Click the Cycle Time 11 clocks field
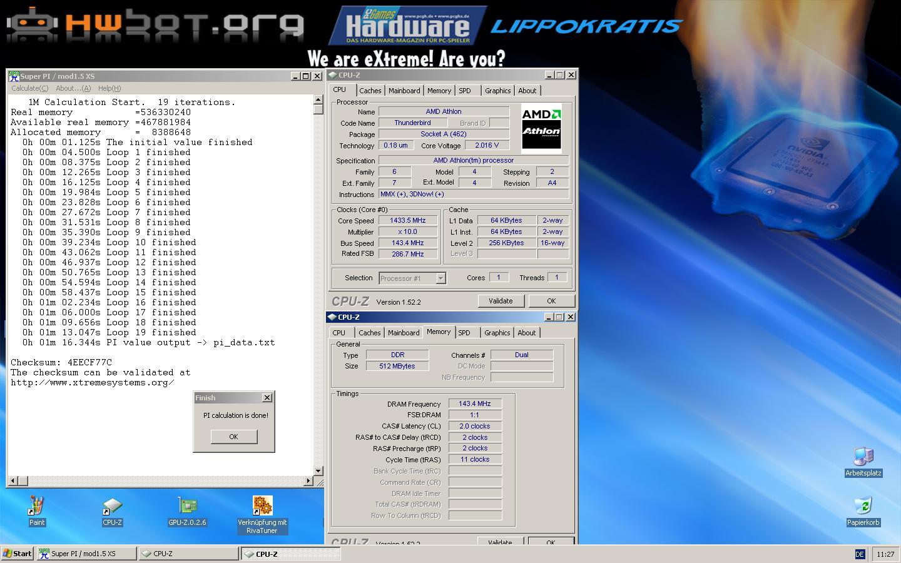The height and width of the screenshot is (563, 901). (x=476, y=459)
